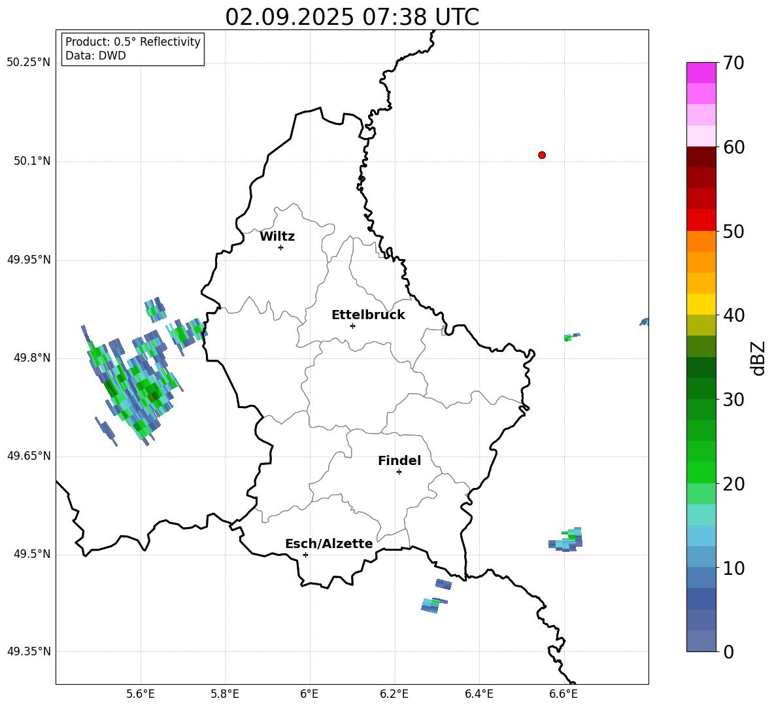Pick the bright red 50 dBZ segment
774x707 pixels.
point(701,220)
